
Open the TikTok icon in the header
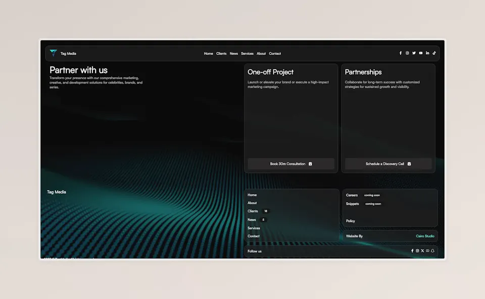(434, 53)
